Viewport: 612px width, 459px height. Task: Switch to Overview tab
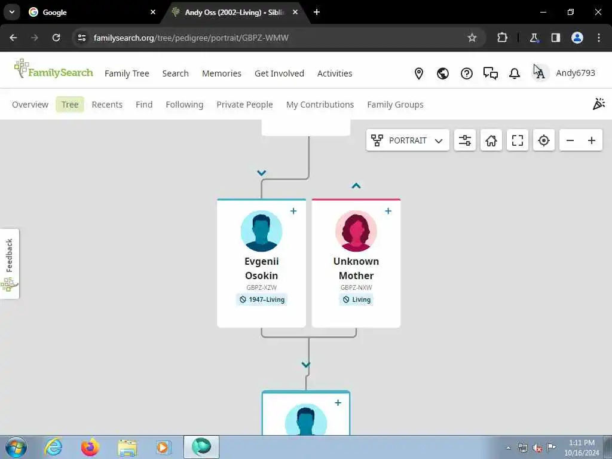pyautogui.click(x=30, y=105)
